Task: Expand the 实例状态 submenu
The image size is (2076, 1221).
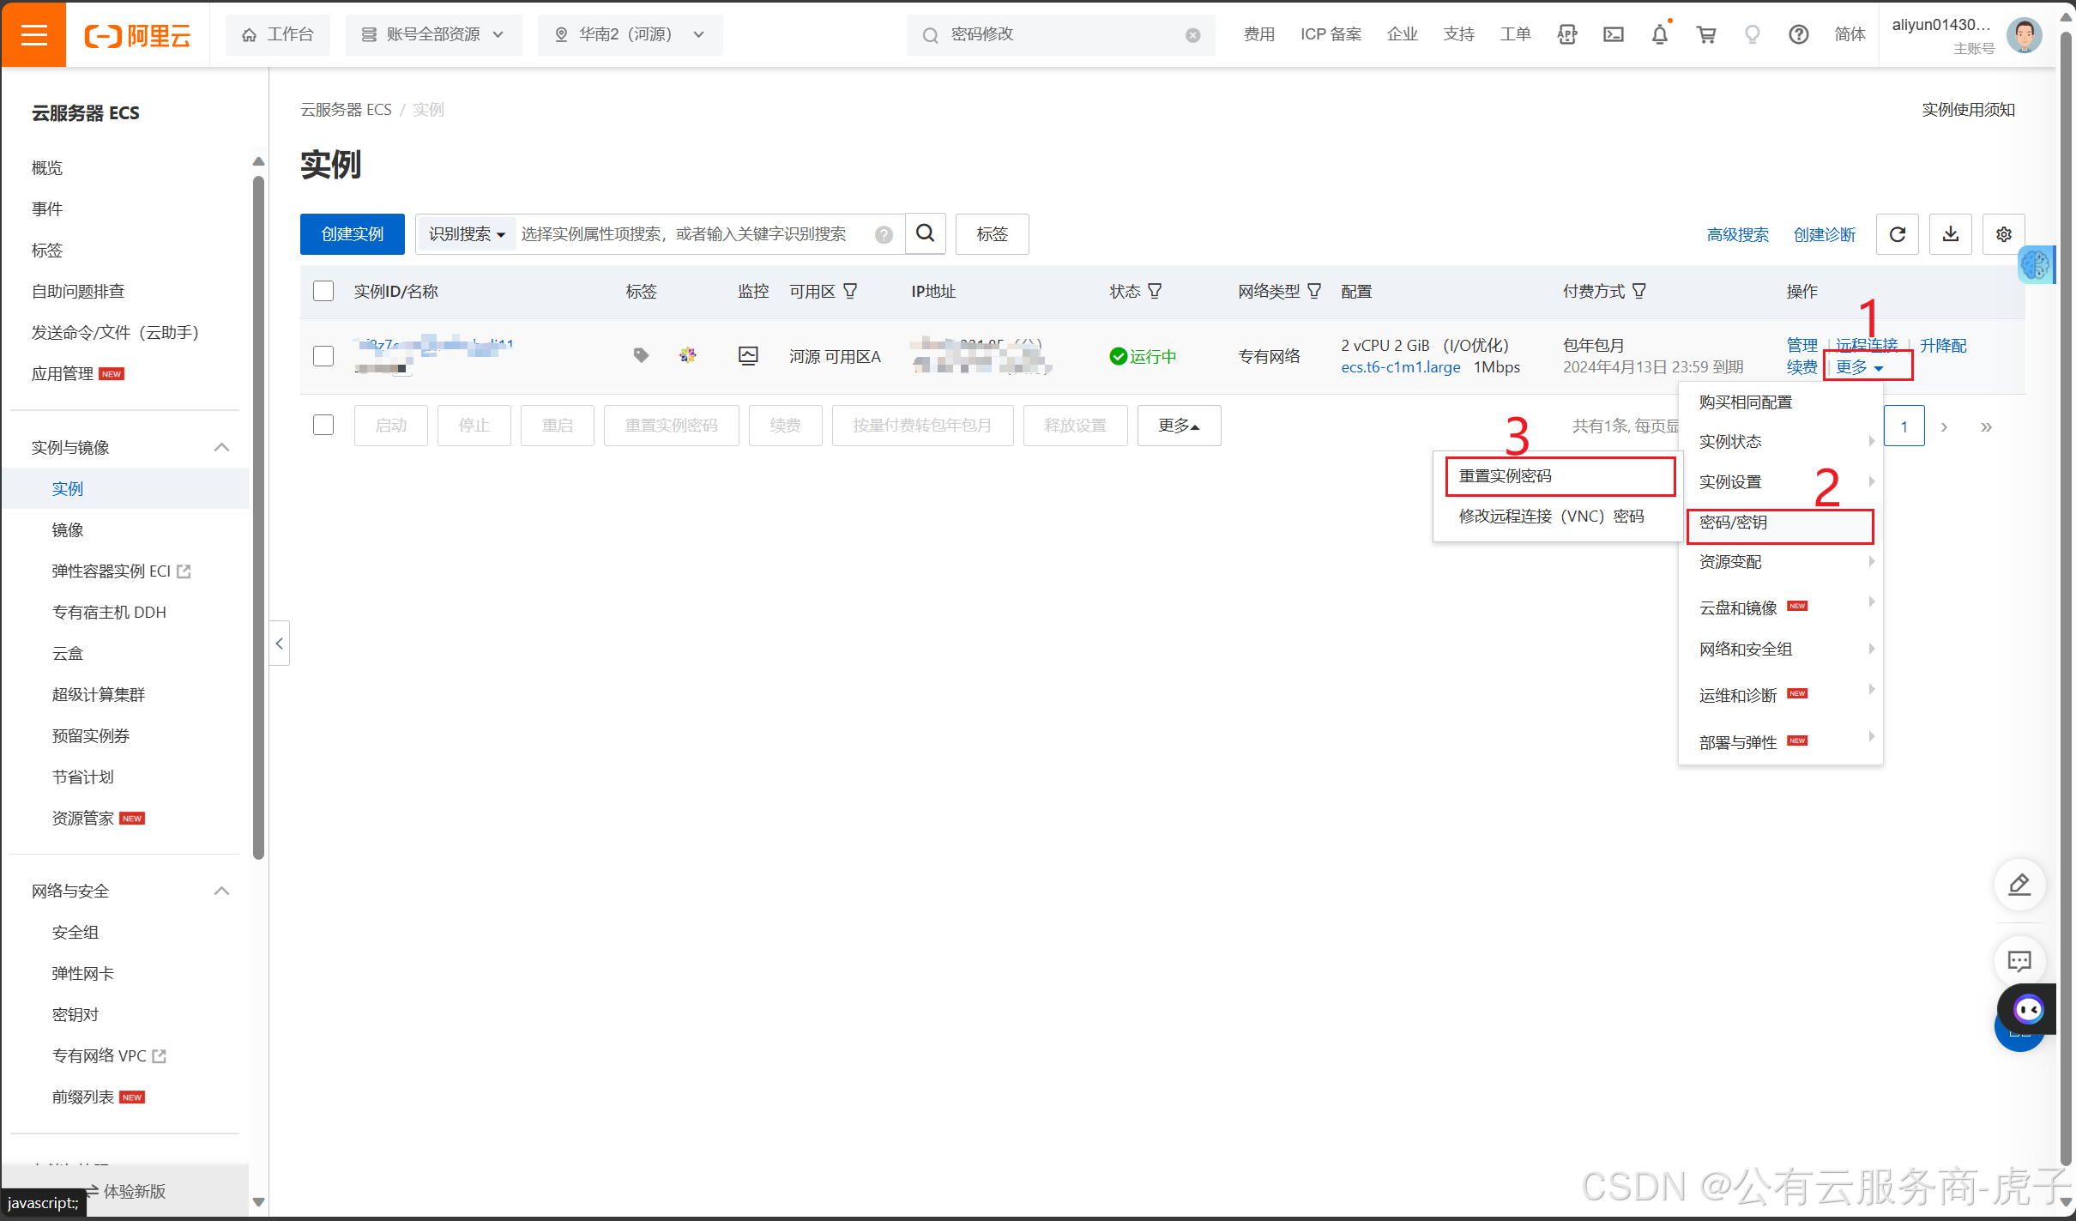Action: (x=1781, y=442)
